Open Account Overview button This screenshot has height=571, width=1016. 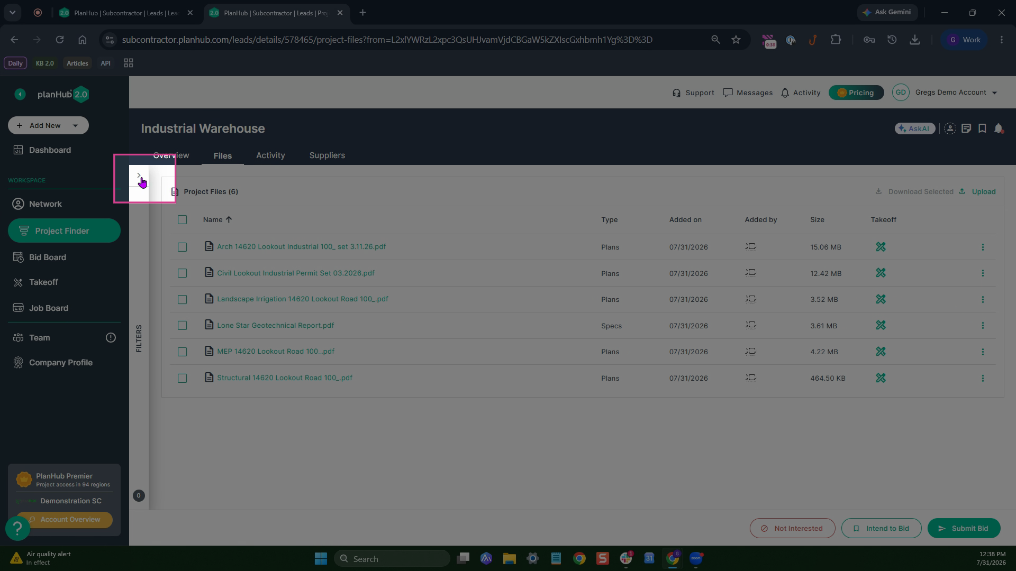(x=65, y=520)
